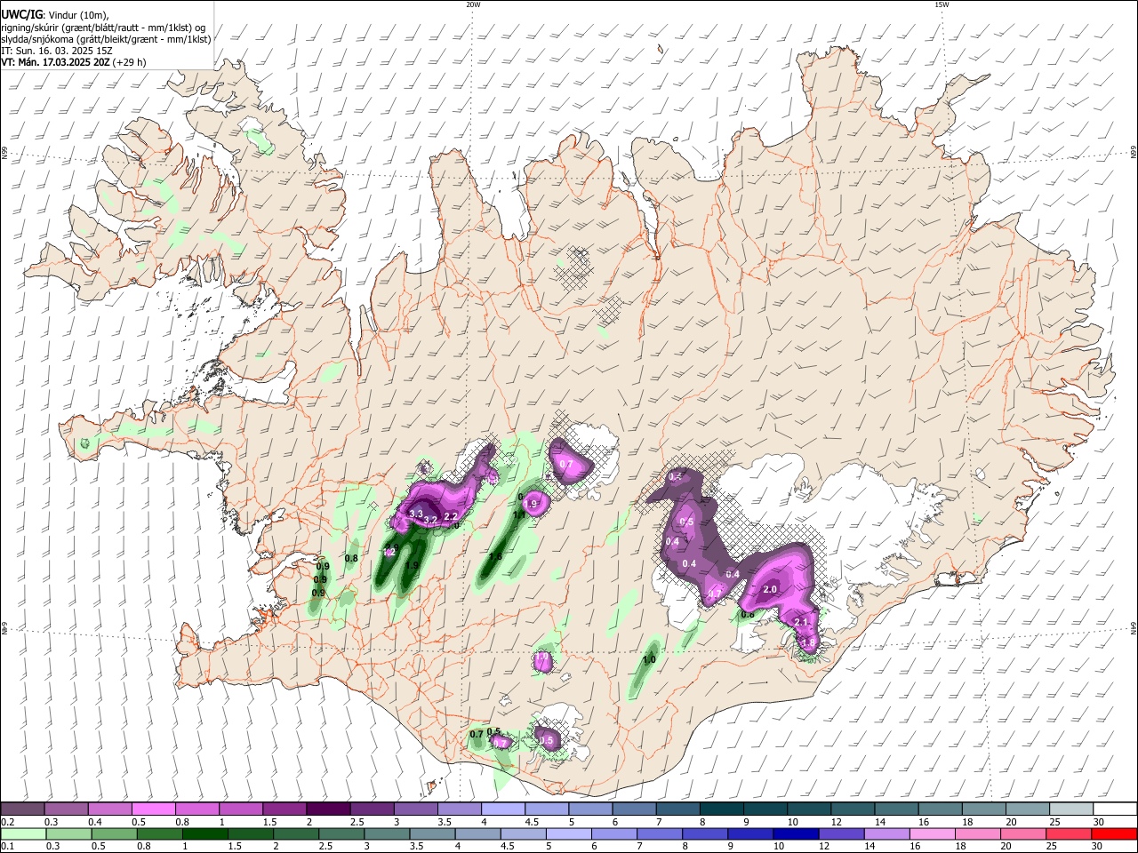Select the bottom-row legend swatch starting at 2.5
The width and height of the screenshot is (1138, 853).
[341, 833]
